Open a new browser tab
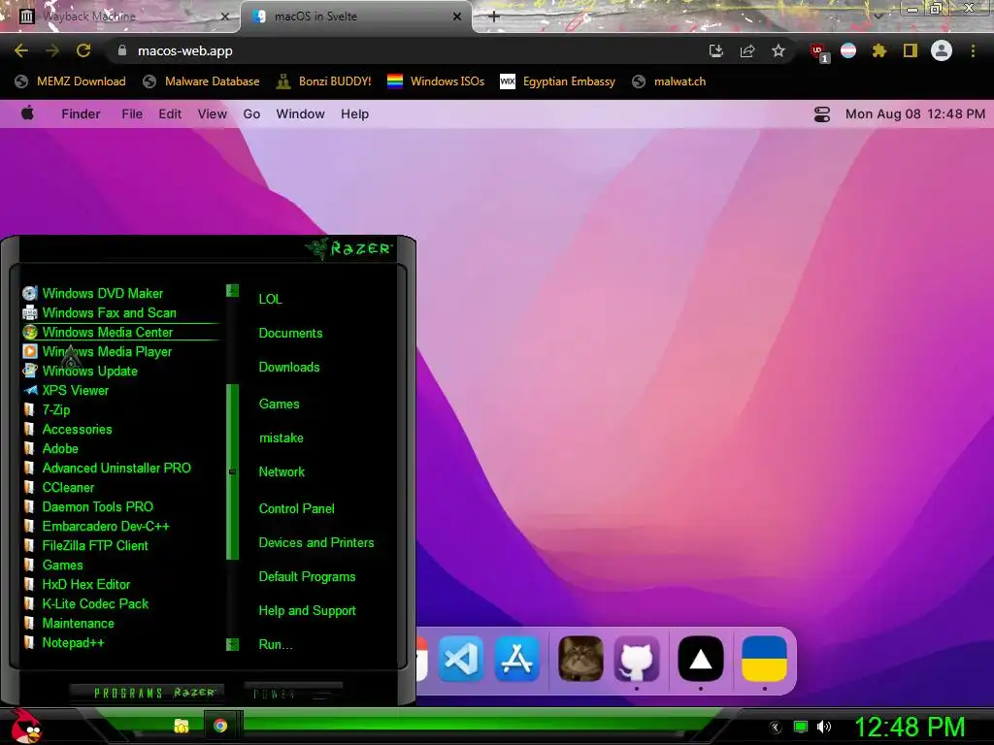Screen dimensions: 994x745 click(494, 16)
